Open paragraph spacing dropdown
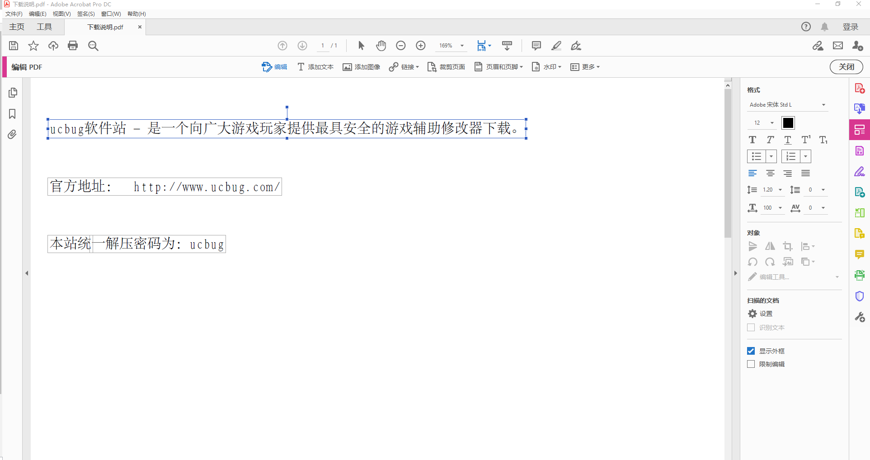870x460 pixels. point(823,190)
